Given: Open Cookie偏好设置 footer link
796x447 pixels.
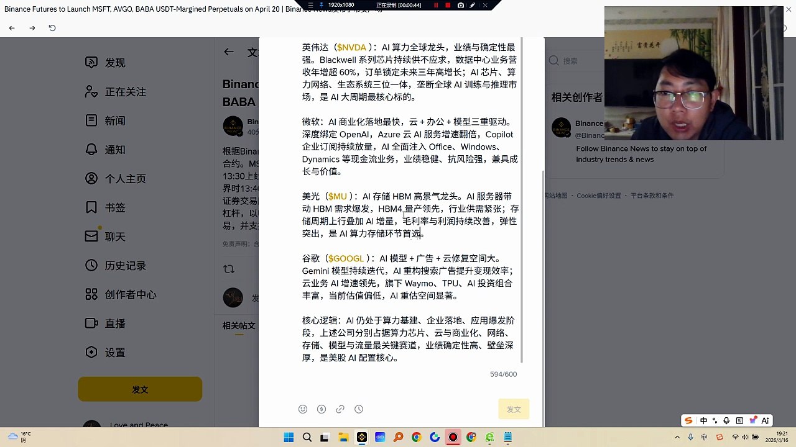Looking at the screenshot, I should pyautogui.click(x=598, y=196).
